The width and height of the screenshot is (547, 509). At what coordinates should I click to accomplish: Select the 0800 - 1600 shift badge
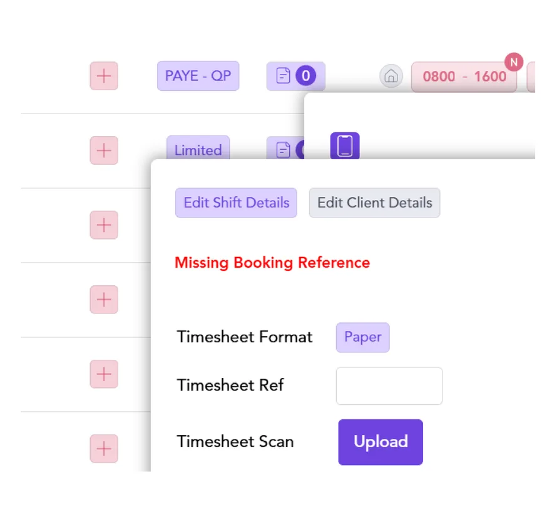click(464, 76)
